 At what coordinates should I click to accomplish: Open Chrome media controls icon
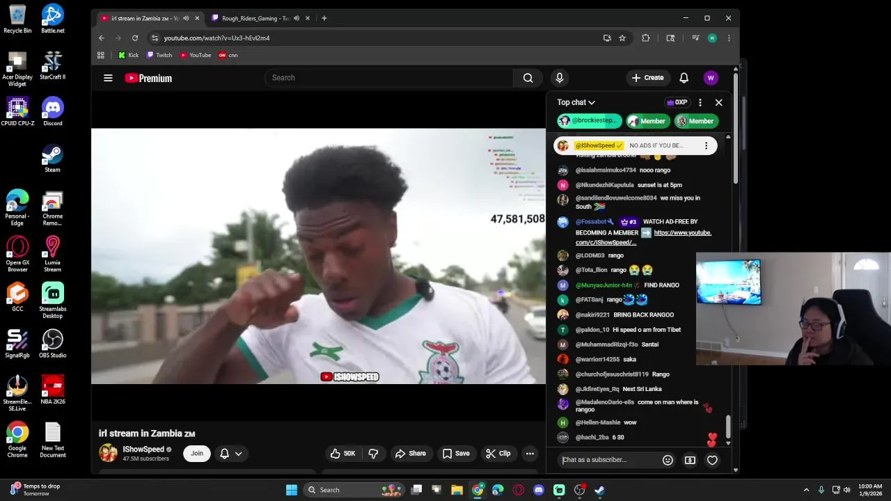pos(695,38)
